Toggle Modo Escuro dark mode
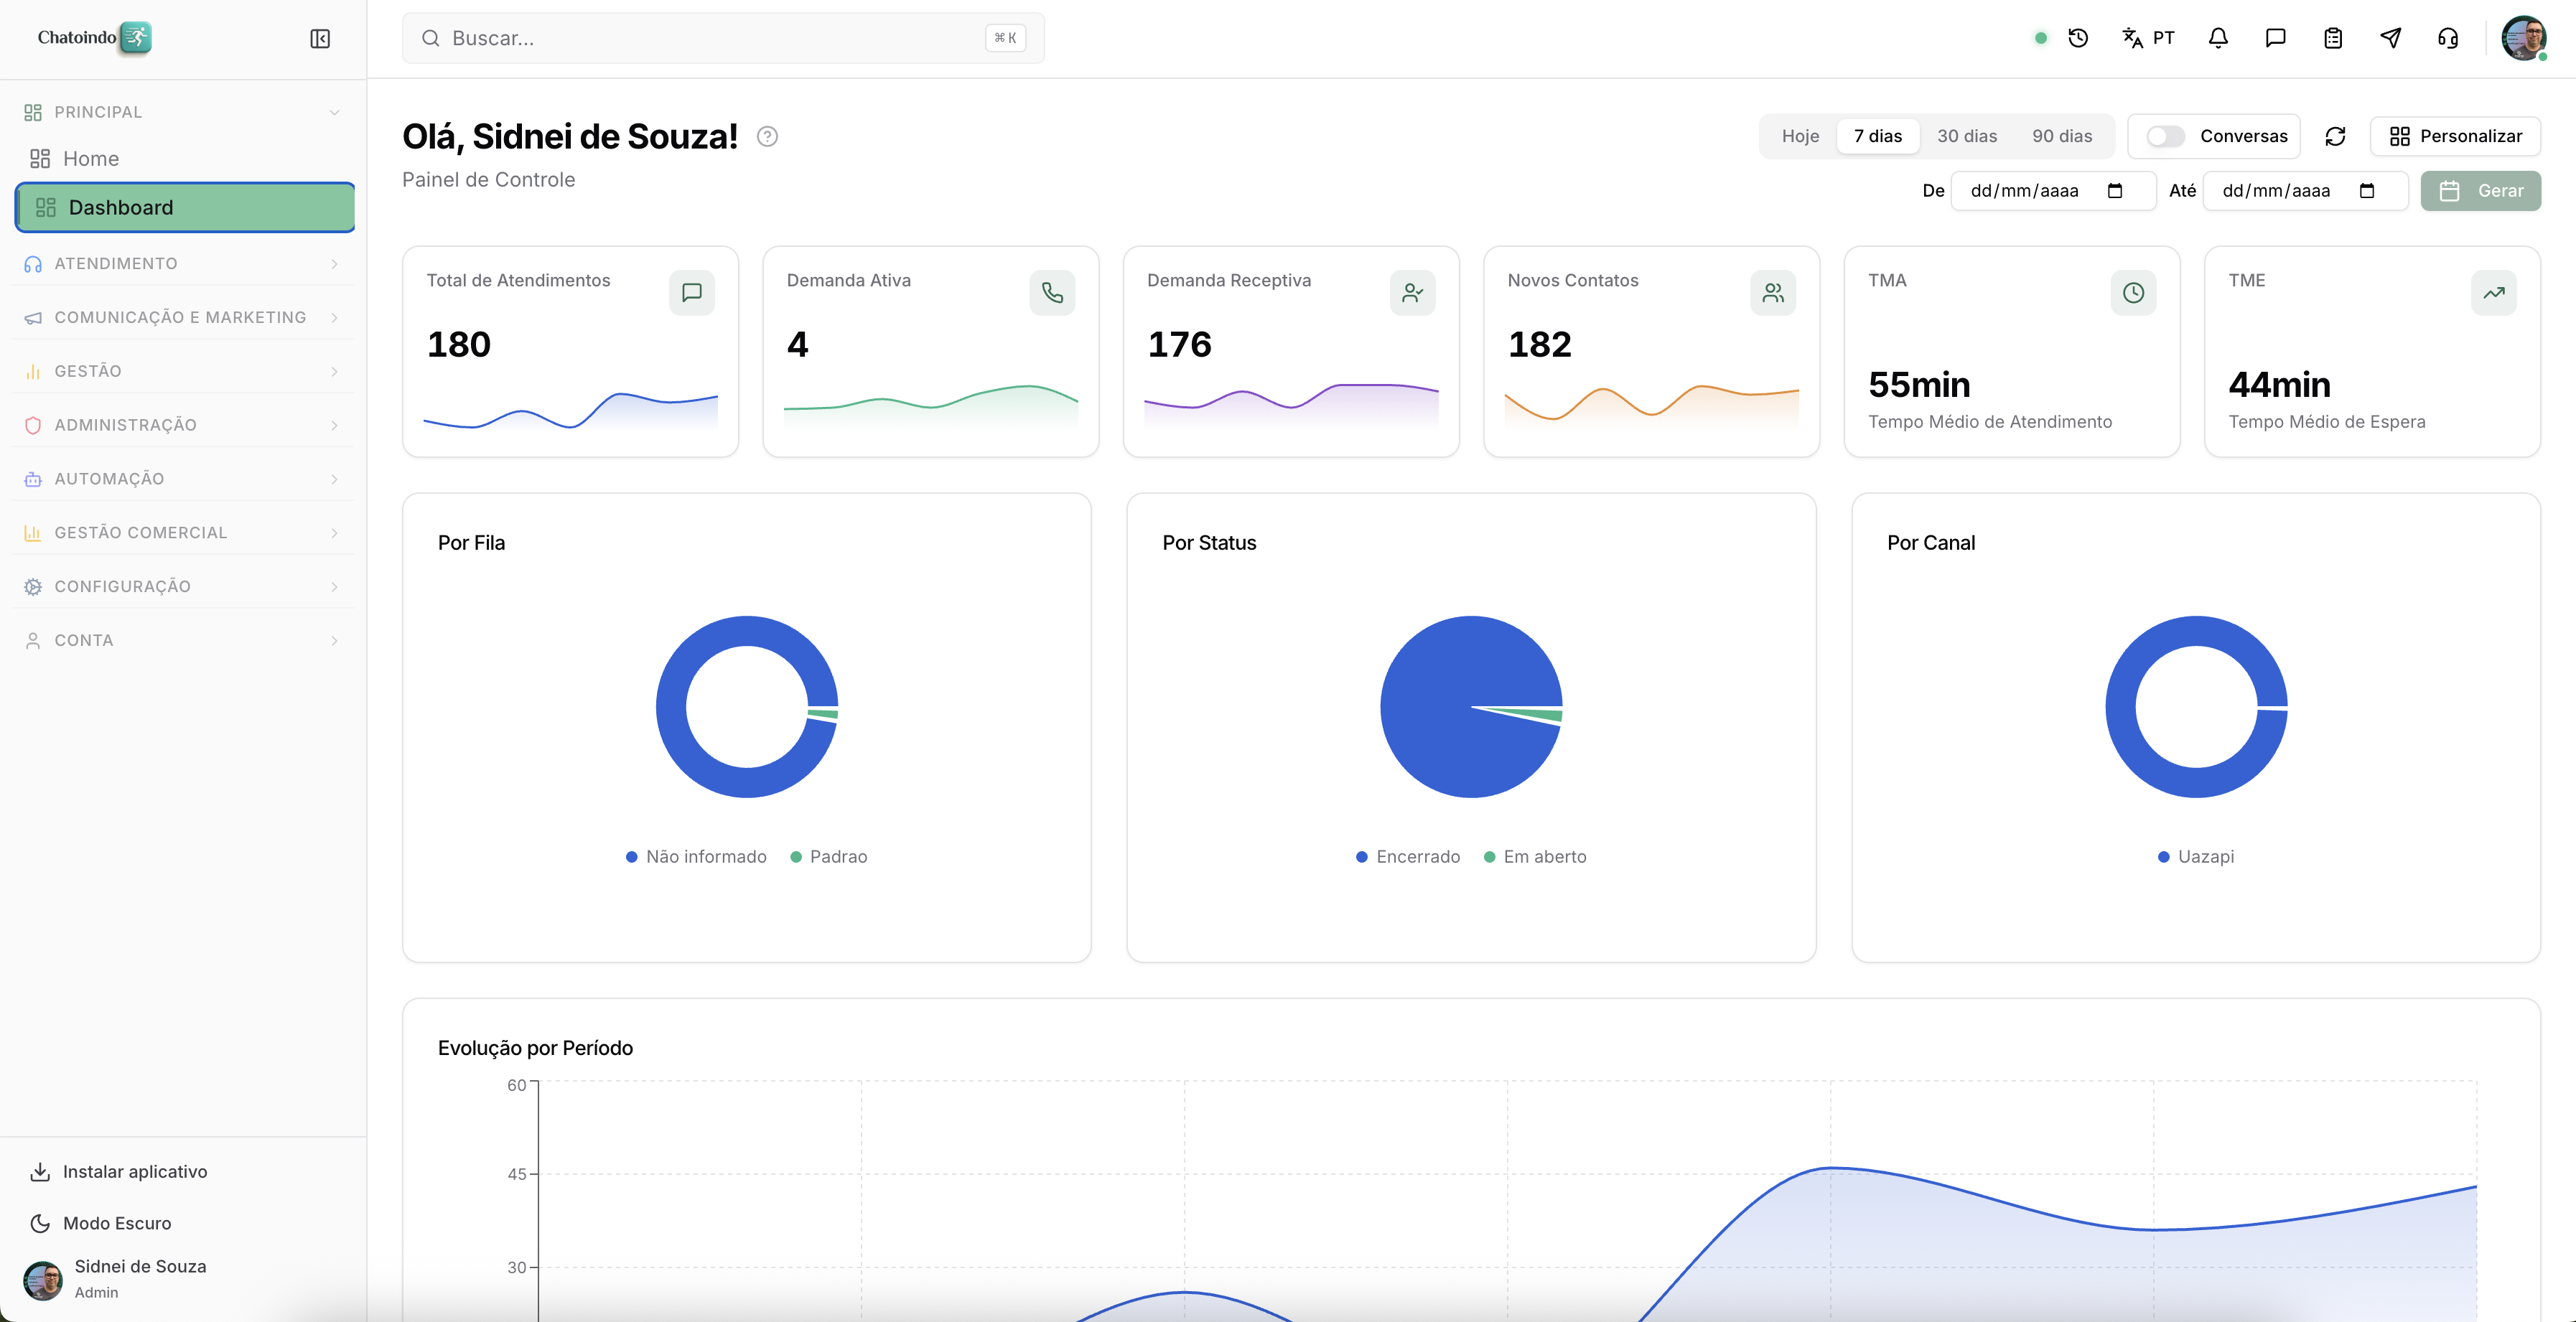This screenshot has width=2576, height=1322. click(116, 1223)
